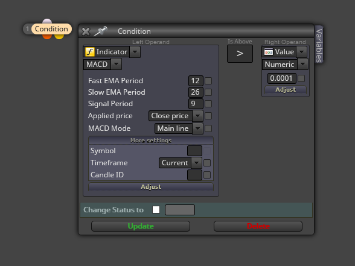The image size is (355, 266).
Task: Click the 0.0001 numeric value field
Action: [281, 78]
